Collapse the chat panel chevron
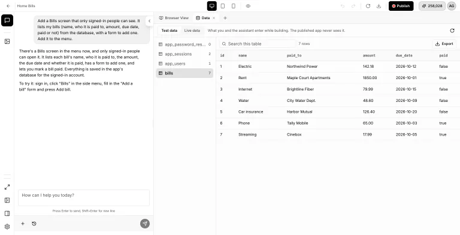 [149, 21]
